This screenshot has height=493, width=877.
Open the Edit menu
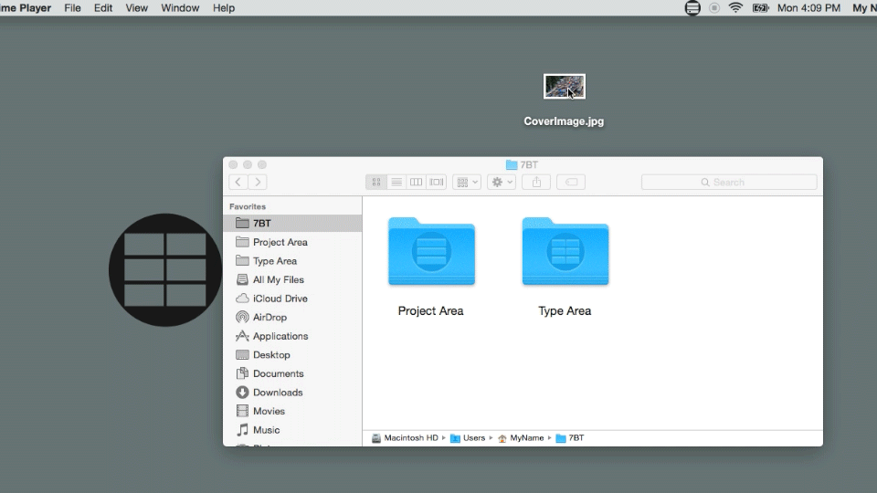[x=103, y=8]
